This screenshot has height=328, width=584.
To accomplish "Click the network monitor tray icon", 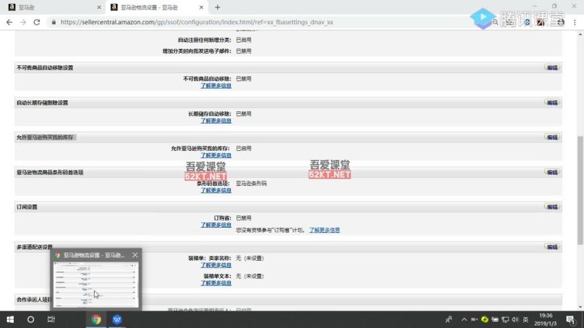I will (x=505, y=320).
